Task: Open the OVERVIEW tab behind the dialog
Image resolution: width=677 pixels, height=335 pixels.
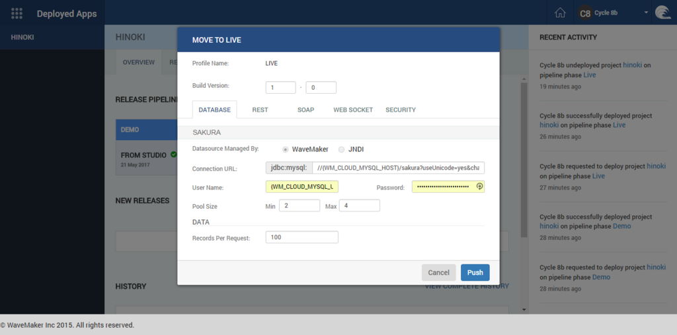Action: pyautogui.click(x=139, y=62)
